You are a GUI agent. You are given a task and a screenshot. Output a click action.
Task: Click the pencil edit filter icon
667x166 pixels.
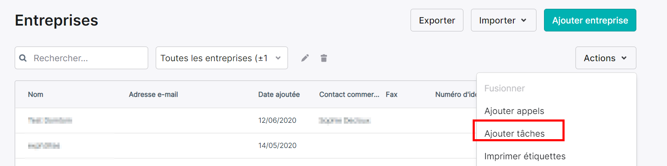(305, 58)
